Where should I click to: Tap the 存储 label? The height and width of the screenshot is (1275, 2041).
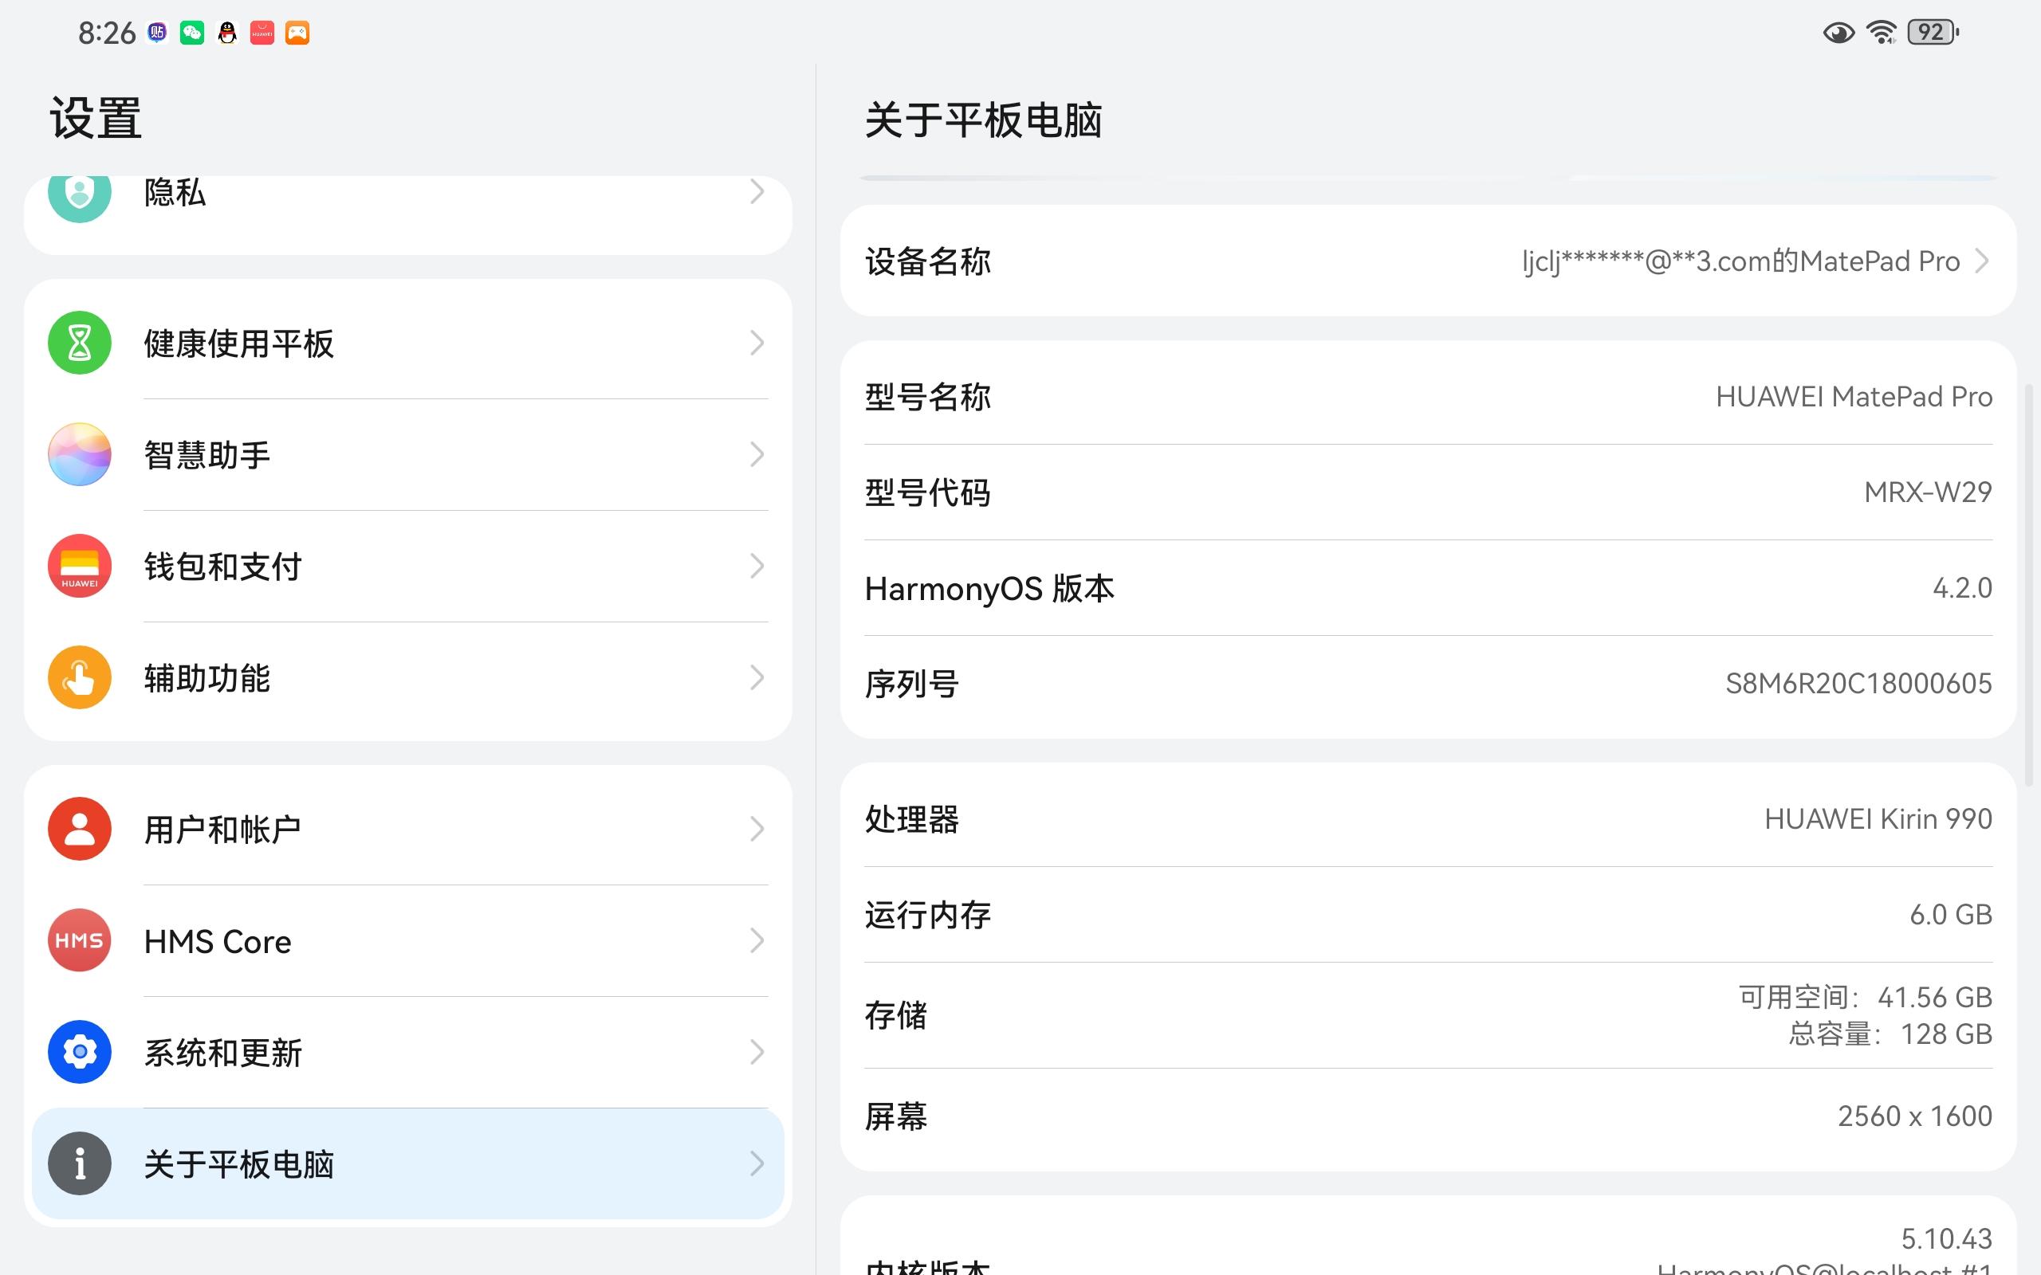pos(895,1015)
